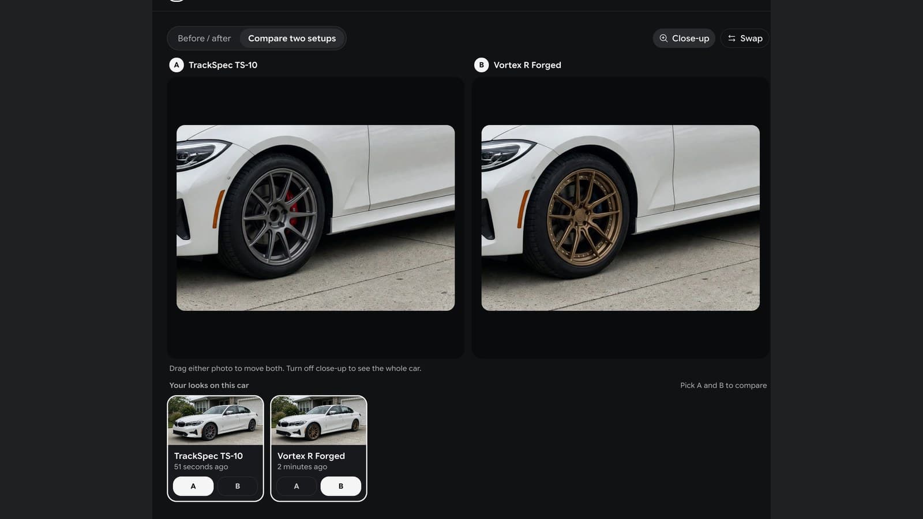Open the Vortex R Forged look thumbnail
This screenshot has width=923, height=519.
tap(318, 420)
